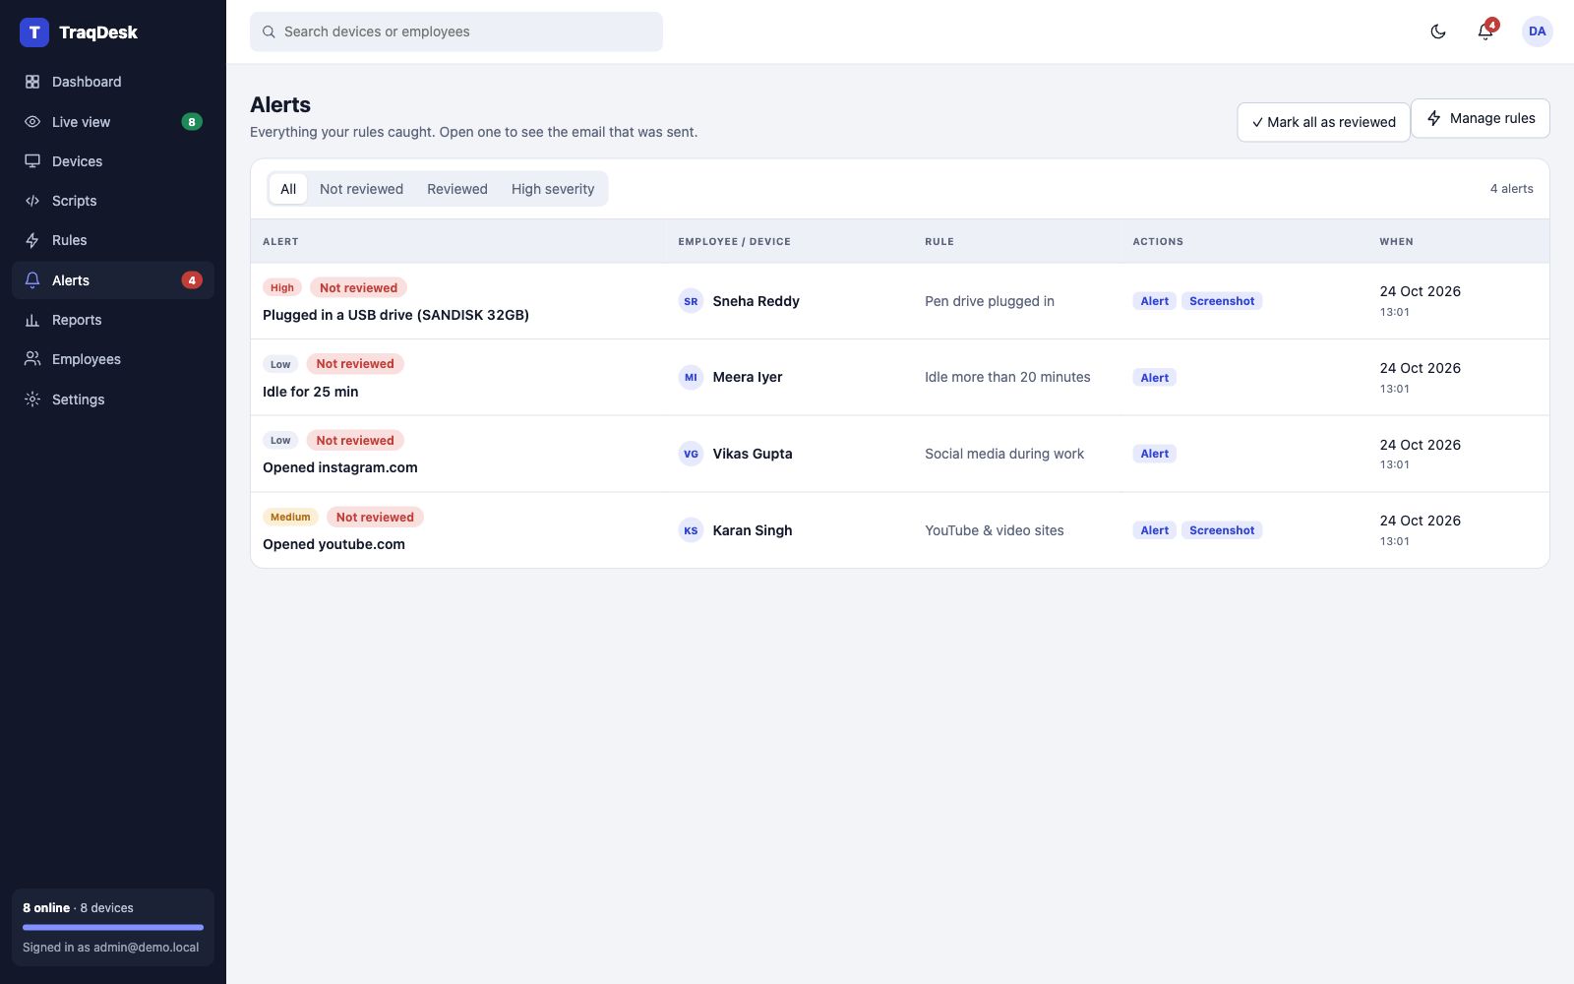Click Meera Iyer's MI avatar
This screenshot has height=984, width=1574.
pyautogui.click(x=691, y=377)
